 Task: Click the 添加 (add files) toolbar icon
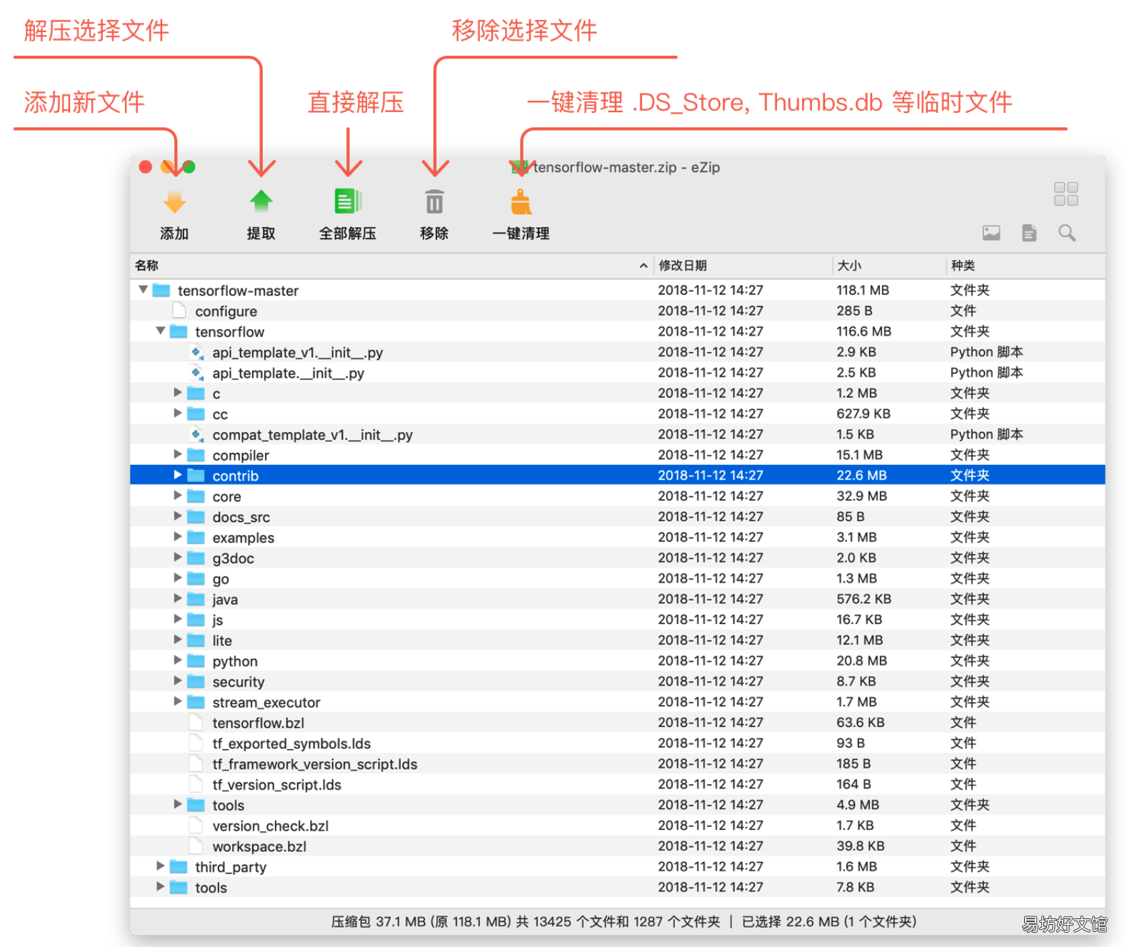(174, 202)
